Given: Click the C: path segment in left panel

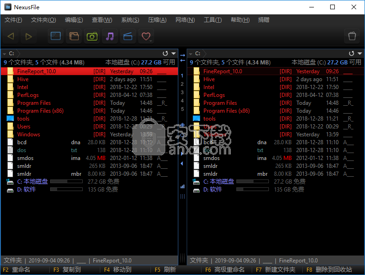Looking at the screenshot, I should [x=12, y=54].
